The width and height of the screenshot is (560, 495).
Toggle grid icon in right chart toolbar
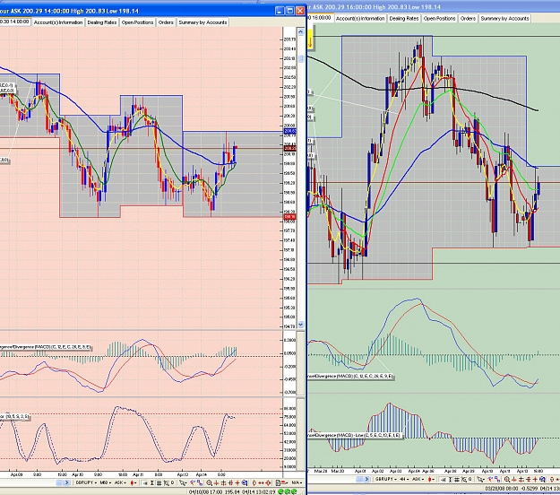(x=457, y=480)
